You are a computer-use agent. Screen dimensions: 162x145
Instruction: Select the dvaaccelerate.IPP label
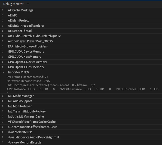tap(20, 132)
